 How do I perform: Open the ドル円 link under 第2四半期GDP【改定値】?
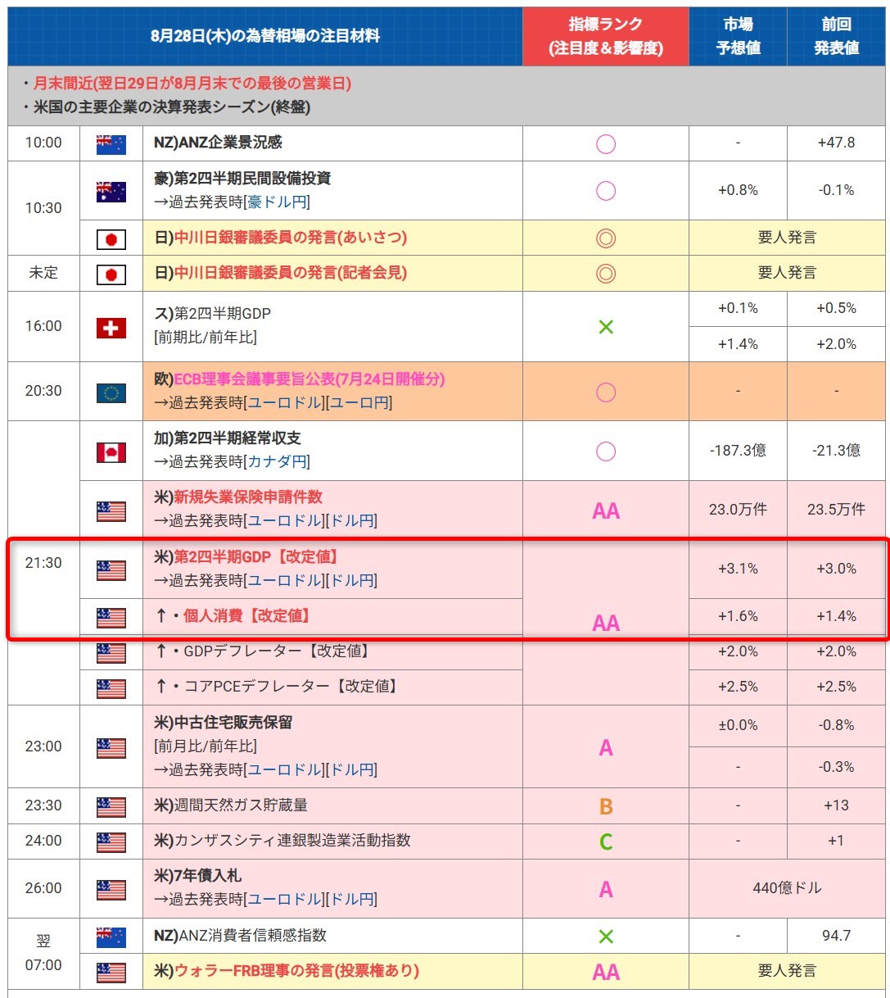coord(351,581)
